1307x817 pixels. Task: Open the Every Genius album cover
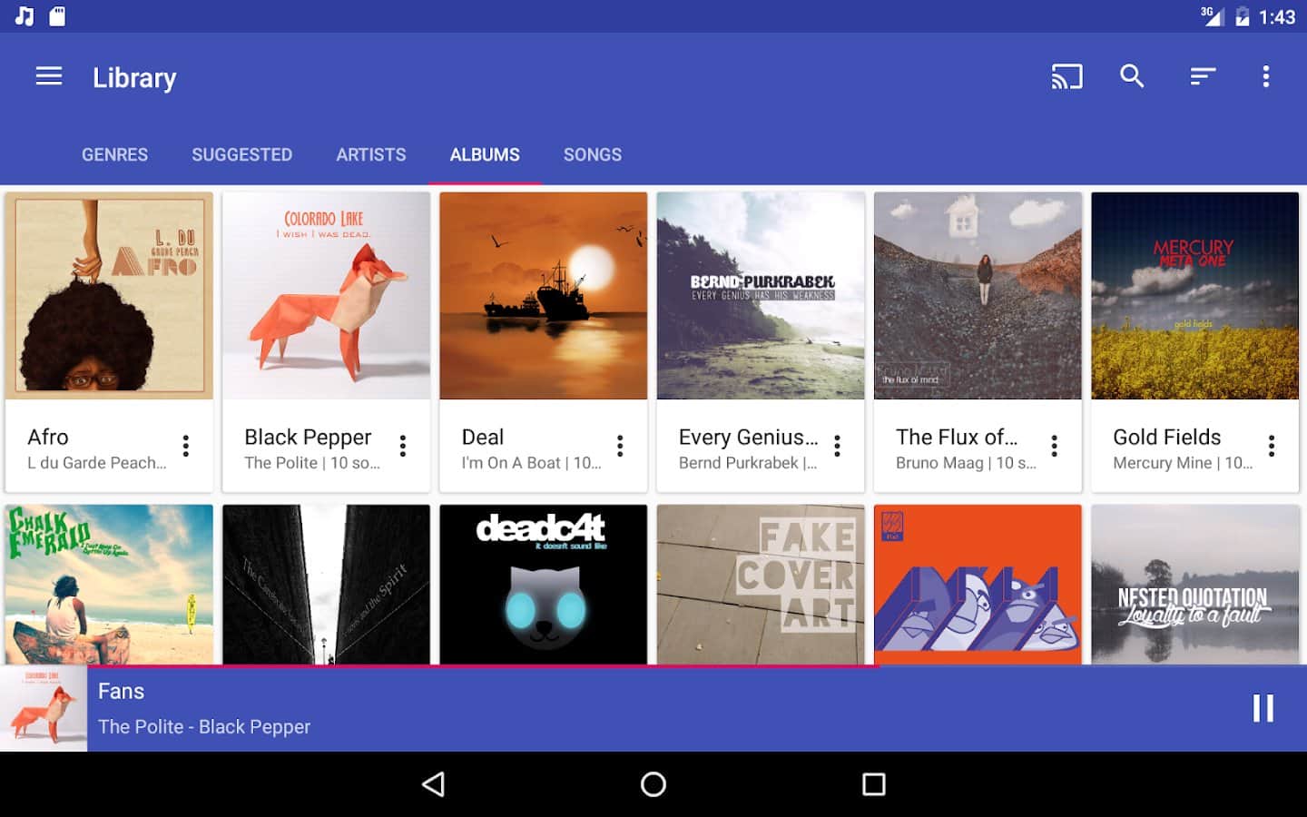(x=761, y=296)
